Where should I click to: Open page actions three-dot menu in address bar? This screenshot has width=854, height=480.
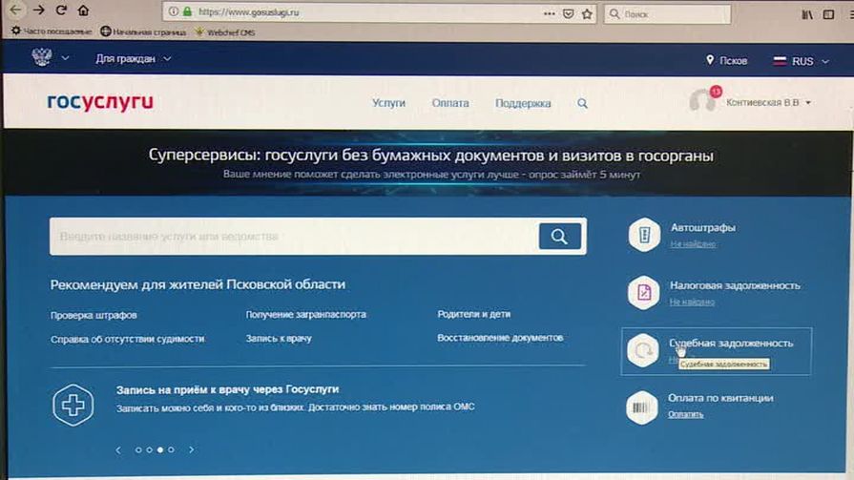pyautogui.click(x=549, y=13)
